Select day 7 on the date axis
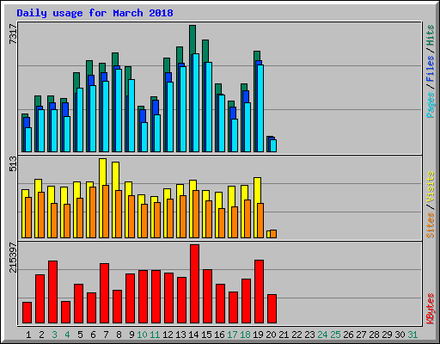The height and width of the screenshot is (344, 440). [106, 335]
